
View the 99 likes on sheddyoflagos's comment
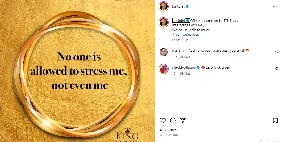(x=185, y=73)
